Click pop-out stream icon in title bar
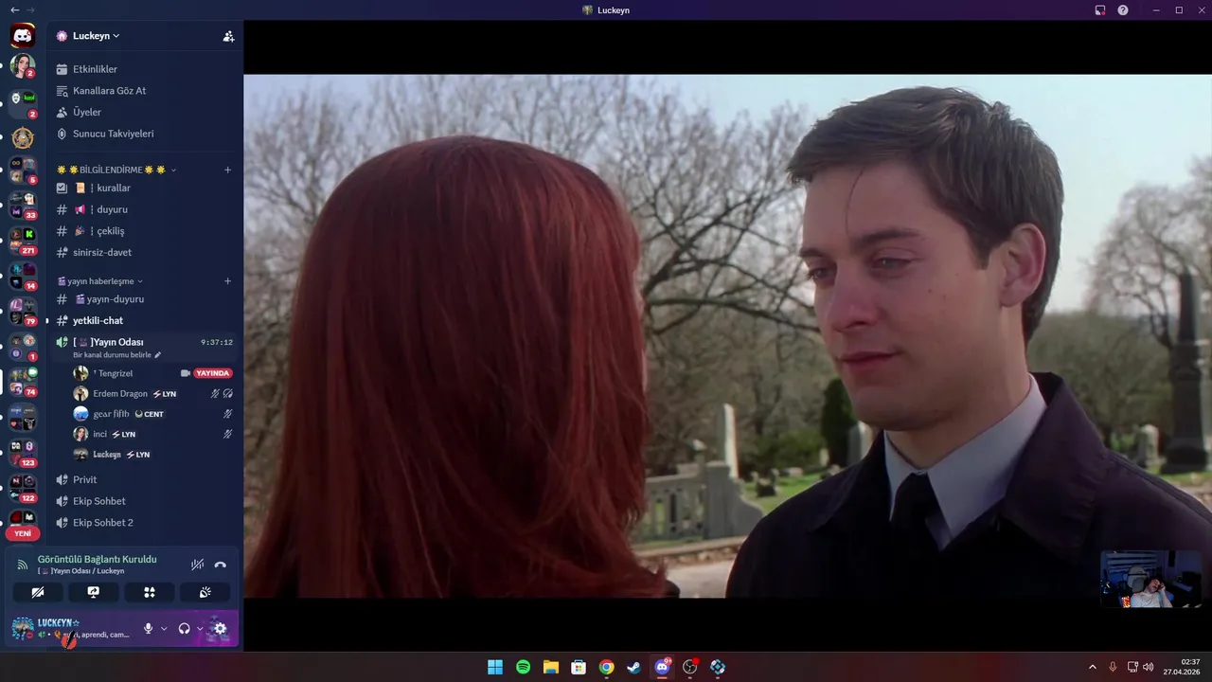 [x=1100, y=9]
